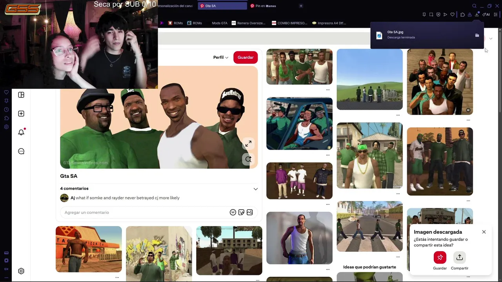Open GX Corner from sidebar bottom

click(6, 269)
